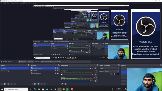Select the Window Capture source row
Image resolution: width=162 pixels, height=91 pixels.
45,68
